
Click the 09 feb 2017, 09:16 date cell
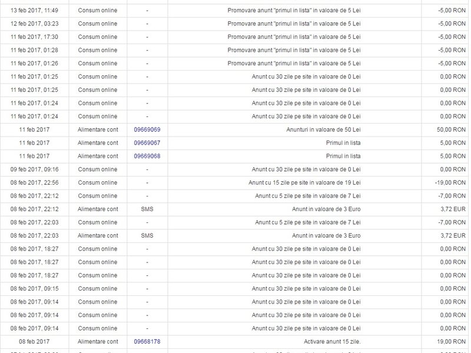34,169
